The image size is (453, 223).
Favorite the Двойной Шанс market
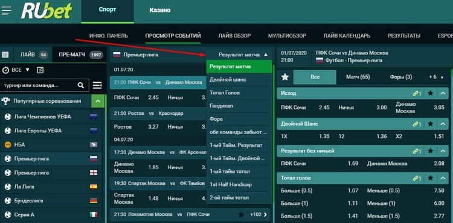coord(431,124)
